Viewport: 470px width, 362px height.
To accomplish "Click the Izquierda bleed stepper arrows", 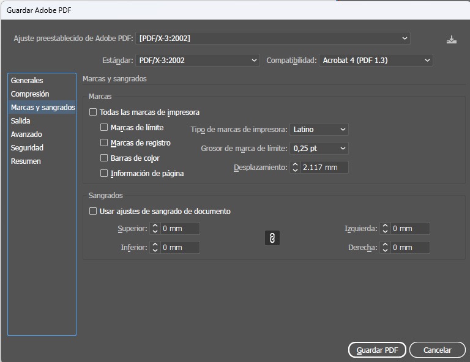I will pyautogui.click(x=385, y=229).
